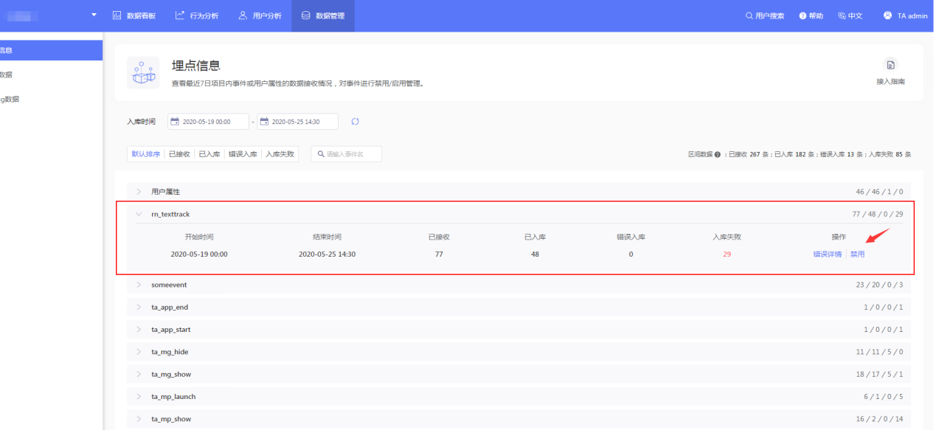This screenshot has width=936, height=430.
Task: Click the language translate icon
Action: click(x=842, y=15)
